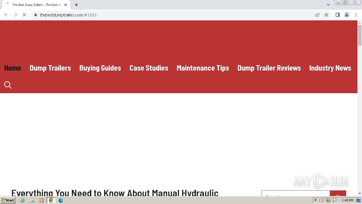This screenshot has height=204, width=362.
Task: Open the media player taskbar icon
Action: [x=42, y=200]
